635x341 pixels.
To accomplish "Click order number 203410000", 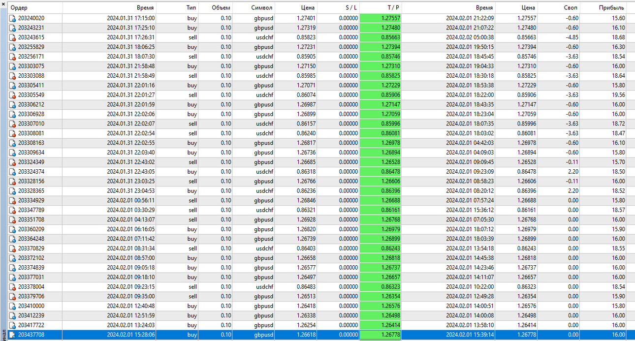I will click(31, 306).
